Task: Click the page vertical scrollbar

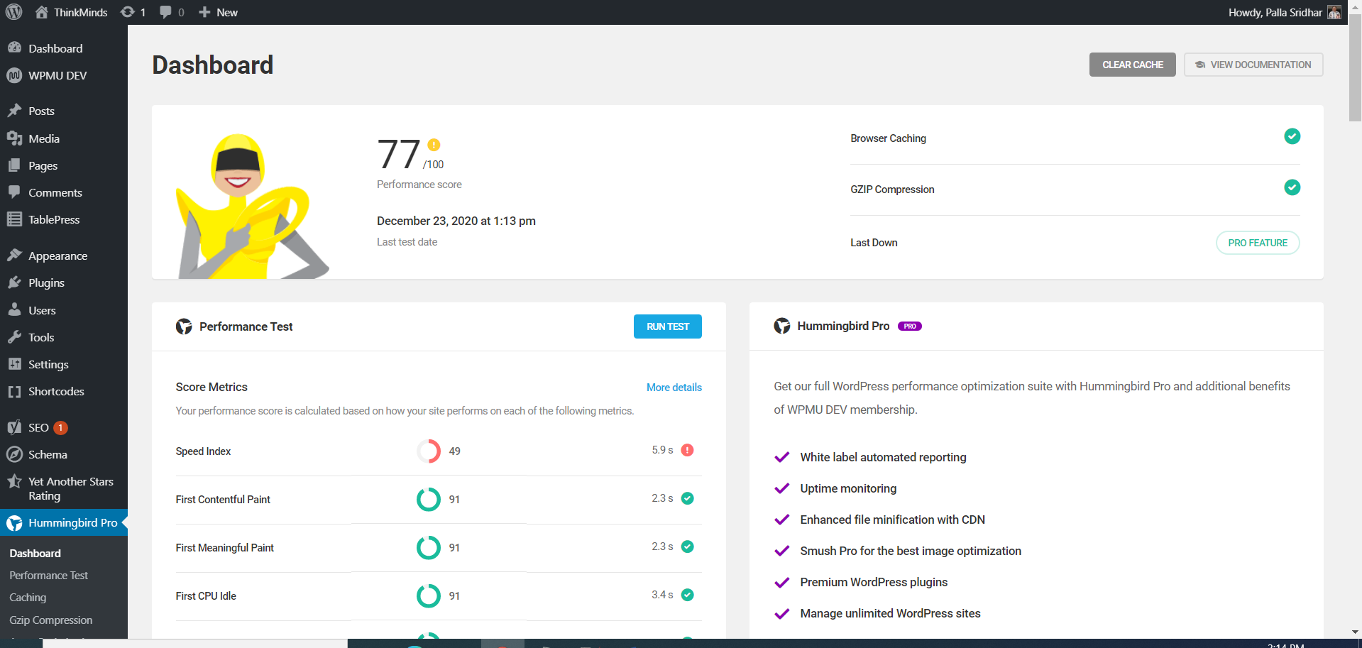Action: click(x=1355, y=67)
